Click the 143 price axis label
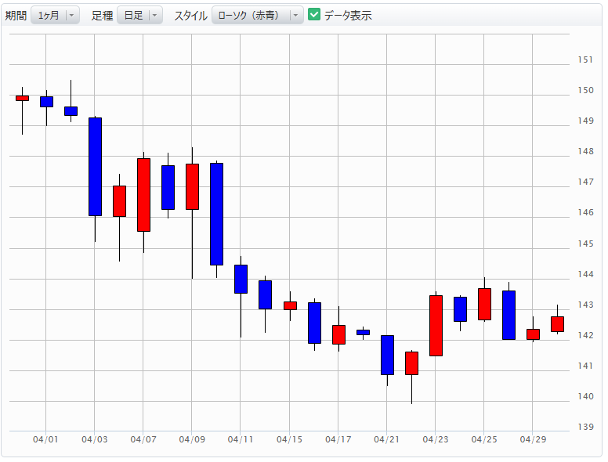The height and width of the screenshot is (462, 608). [585, 305]
